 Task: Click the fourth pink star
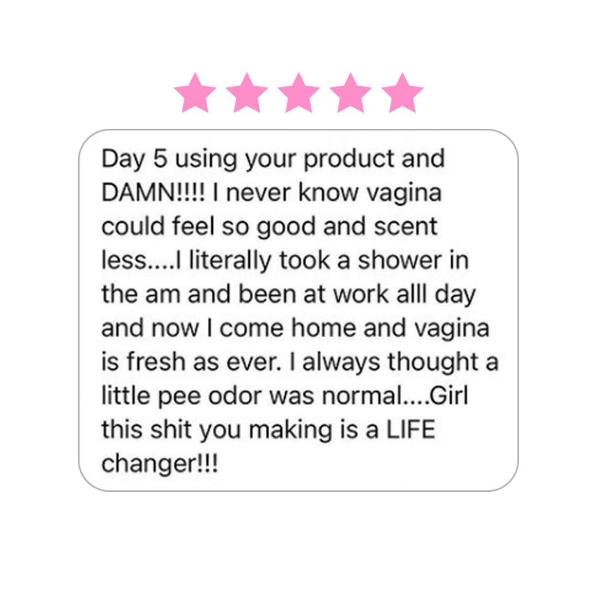point(350,93)
